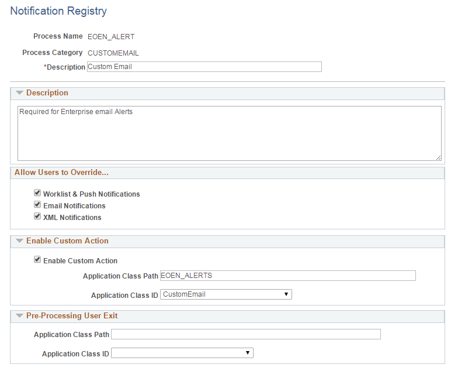Click the long description text area
The width and height of the screenshot is (451, 371).
pos(229,133)
